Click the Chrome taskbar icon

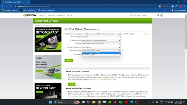pos(99,102)
